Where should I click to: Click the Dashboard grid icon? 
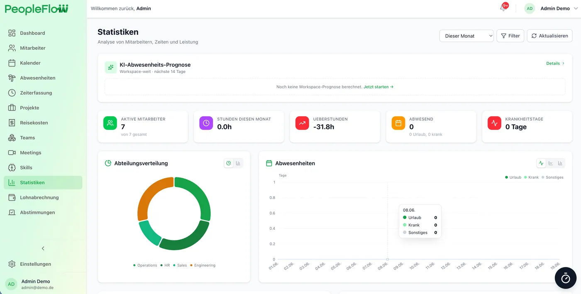[x=12, y=33]
